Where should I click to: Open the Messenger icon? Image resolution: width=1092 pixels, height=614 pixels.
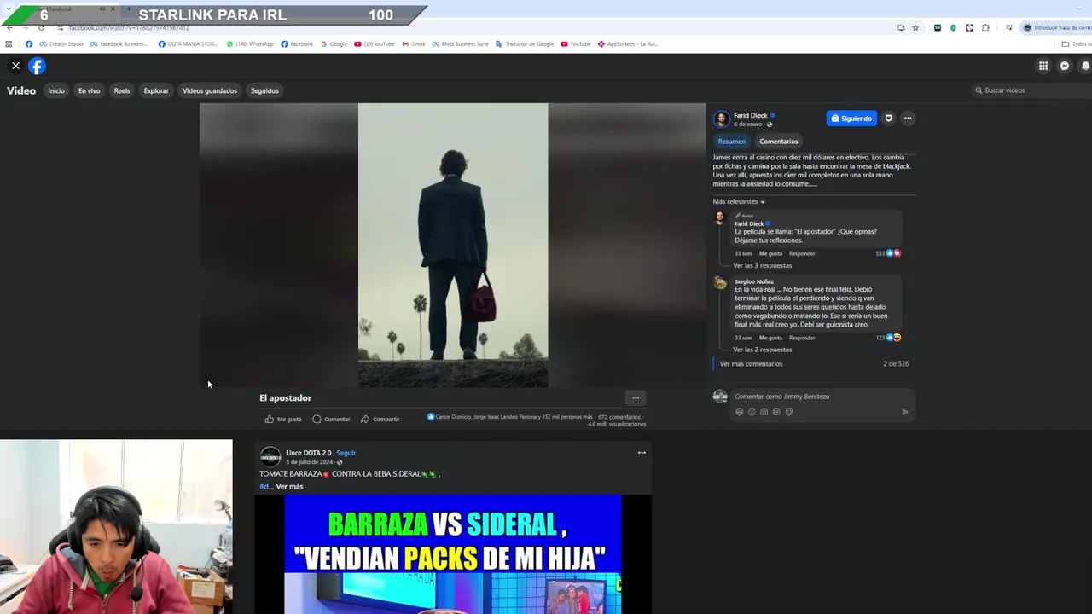1065,66
